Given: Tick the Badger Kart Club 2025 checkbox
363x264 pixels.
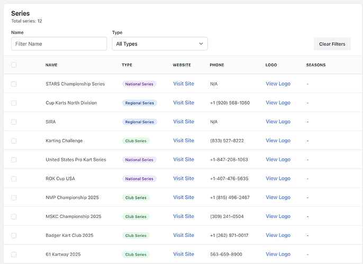Looking at the screenshot, I should (x=14, y=235).
